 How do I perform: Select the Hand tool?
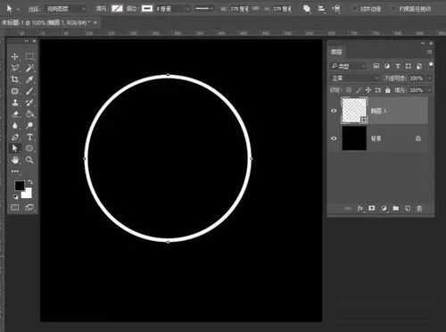pos(14,160)
